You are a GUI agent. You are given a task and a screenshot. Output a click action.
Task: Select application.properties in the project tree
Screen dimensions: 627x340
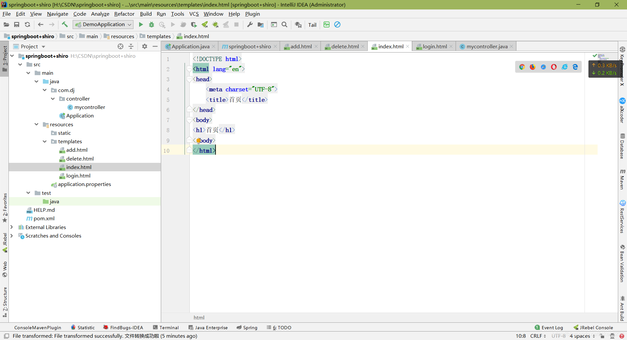coord(84,184)
